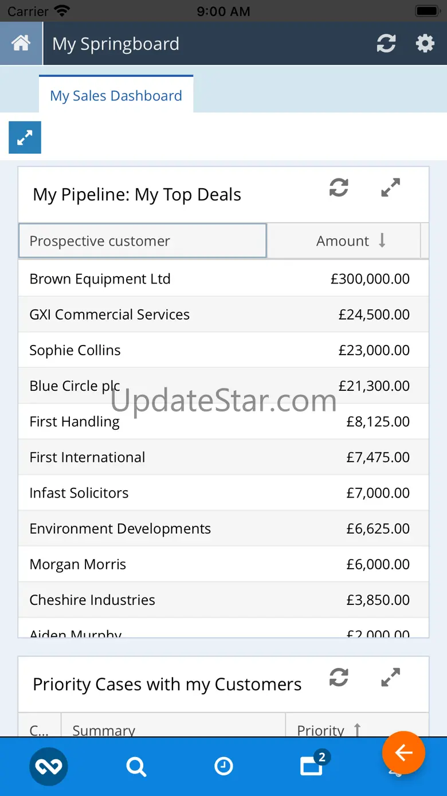Screen dimensions: 447x796
Task: Tap the home icon in header
Action: [21, 44]
